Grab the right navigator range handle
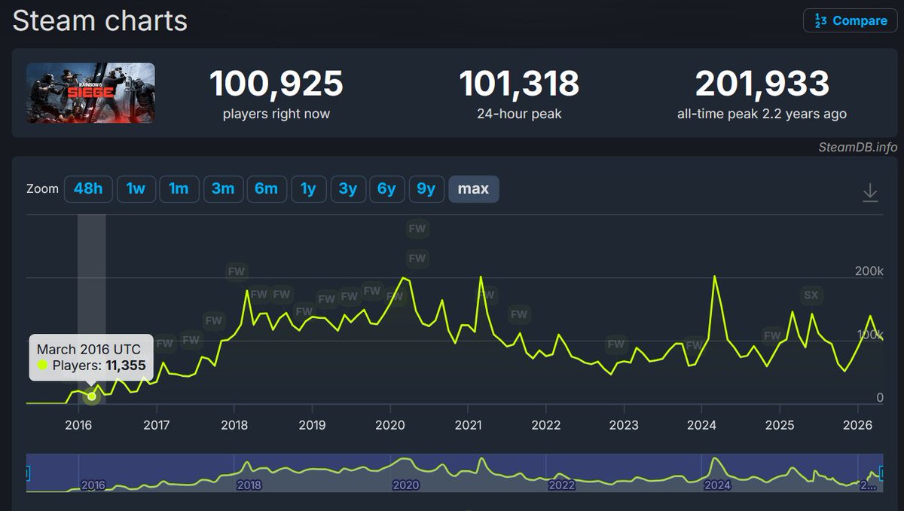The height and width of the screenshot is (511, 904). pyautogui.click(x=883, y=473)
